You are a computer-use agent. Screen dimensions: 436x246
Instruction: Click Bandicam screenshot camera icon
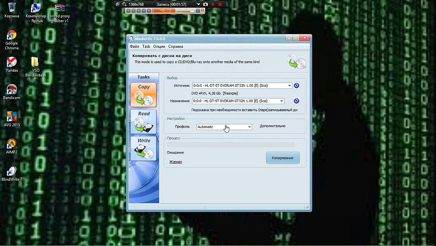click(x=205, y=4)
